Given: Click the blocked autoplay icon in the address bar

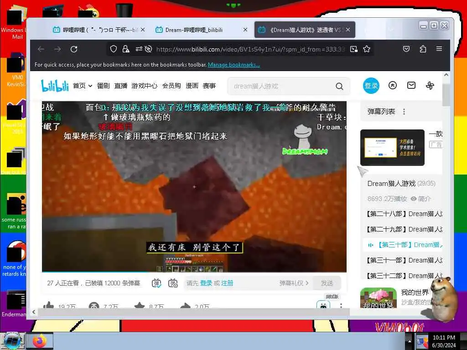Looking at the screenshot, I should pos(148,49).
